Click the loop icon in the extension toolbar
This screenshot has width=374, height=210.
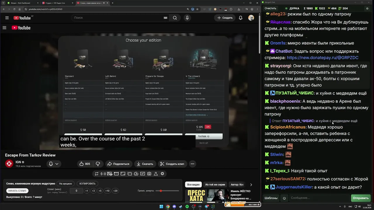[96, 174]
